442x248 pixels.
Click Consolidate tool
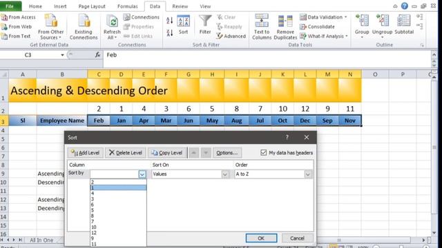coord(318,27)
